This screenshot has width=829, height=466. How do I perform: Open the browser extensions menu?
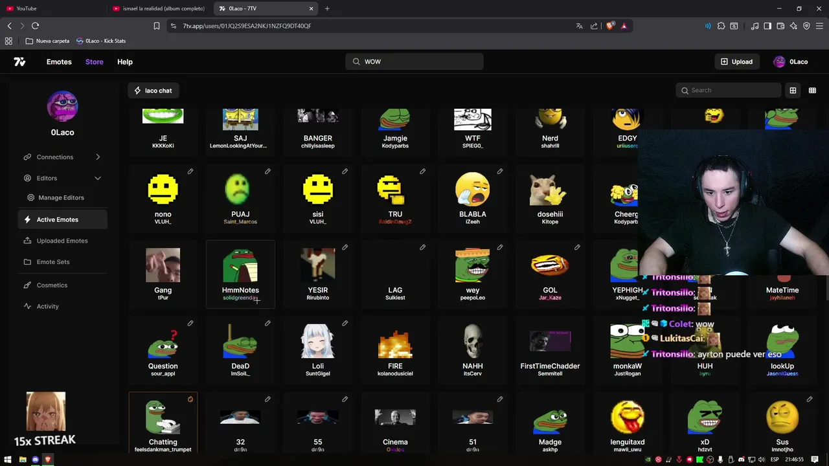click(721, 26)
